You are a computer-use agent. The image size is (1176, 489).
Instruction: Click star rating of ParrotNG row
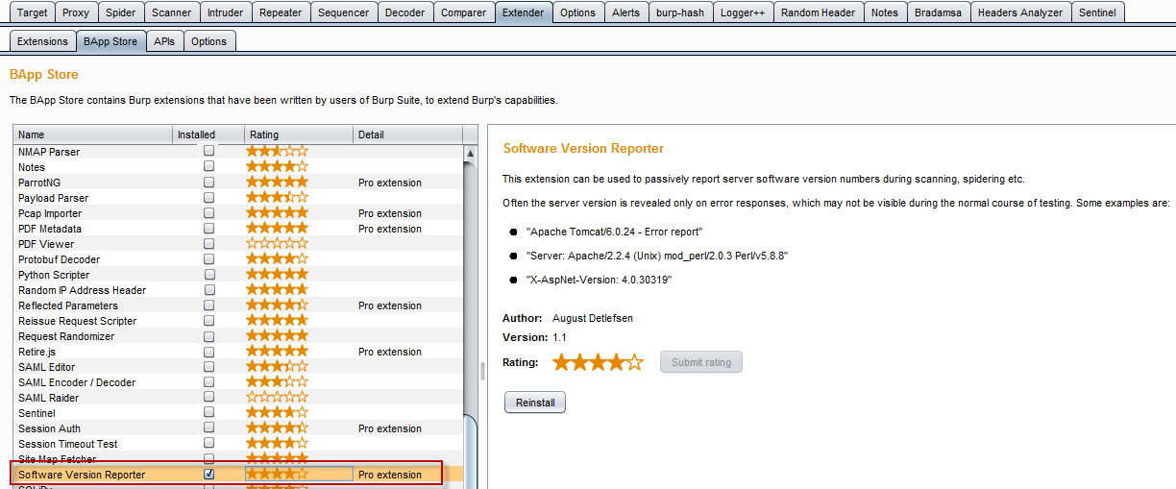coord(278,182)
